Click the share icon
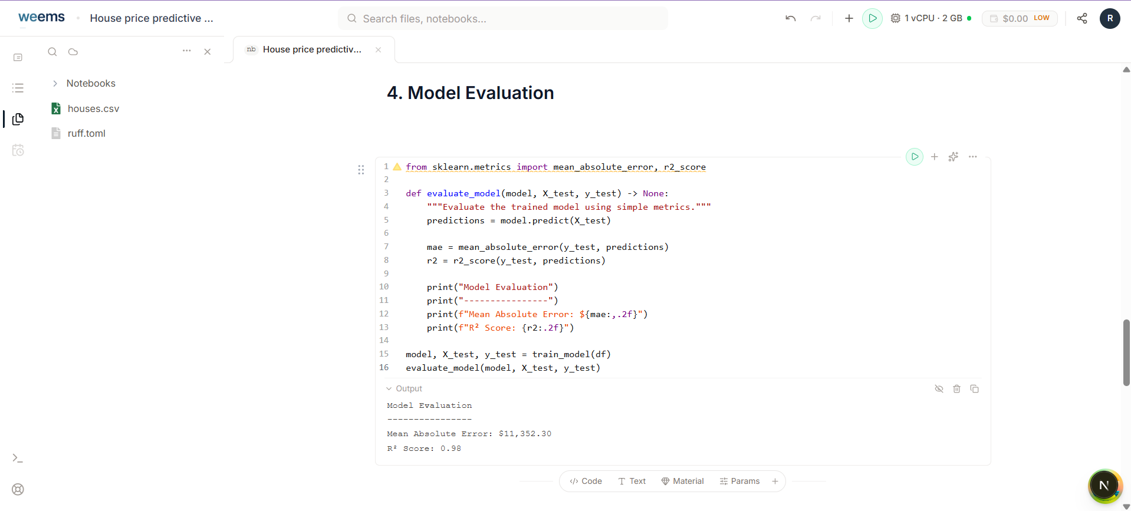Image resolution: width=1131 pixels, height=511 pixels. pos(1082,18)
